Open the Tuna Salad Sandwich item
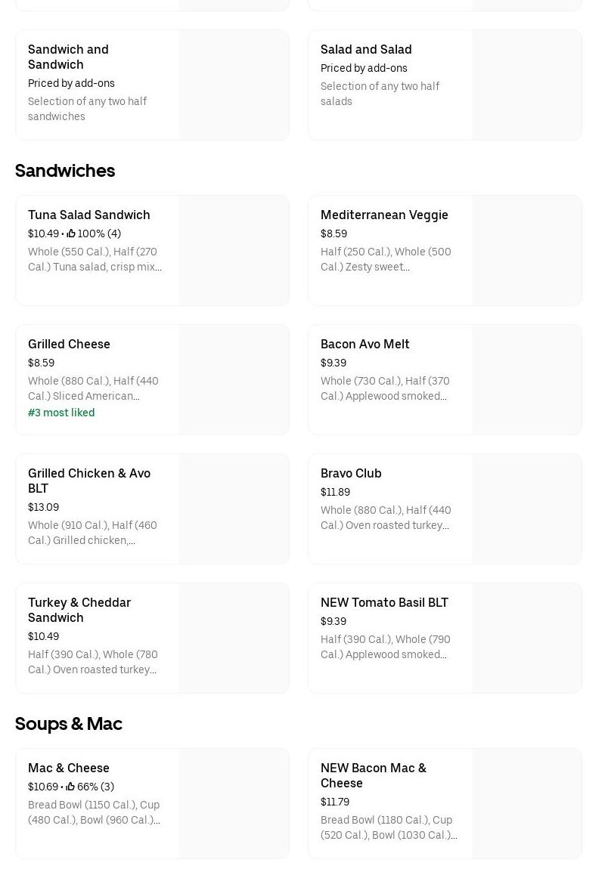Image resolution: width=608 pixels, height=875 pixels. 89,215
